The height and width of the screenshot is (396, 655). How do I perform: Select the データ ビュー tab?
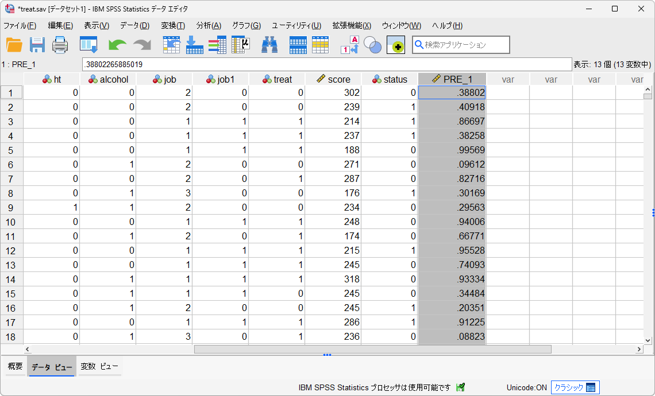tap(52, 366)
